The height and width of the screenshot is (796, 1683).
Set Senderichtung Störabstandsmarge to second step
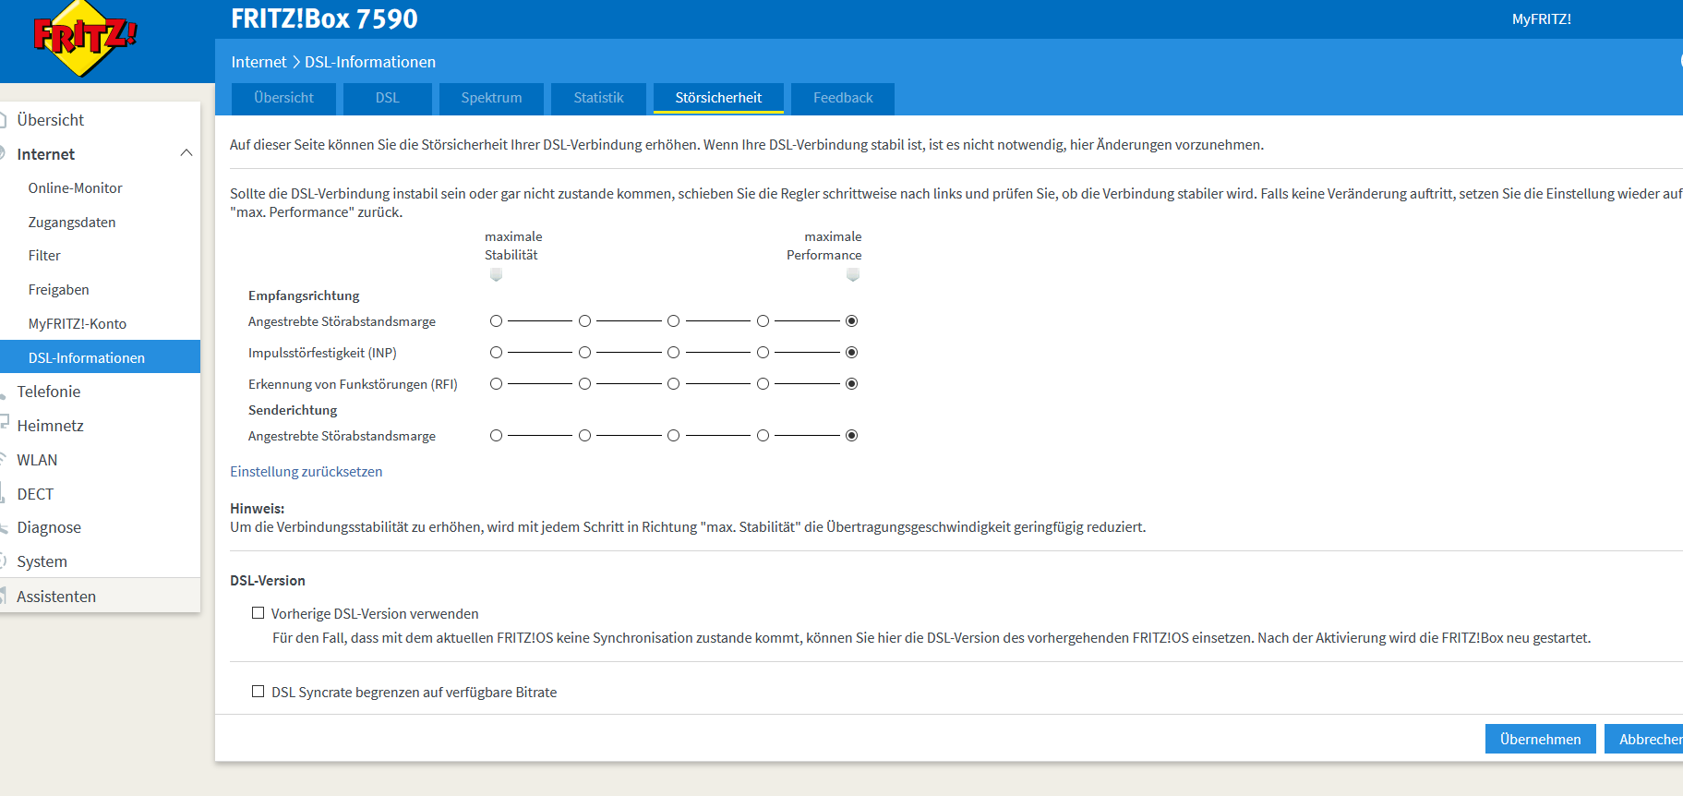pos(584,436)
